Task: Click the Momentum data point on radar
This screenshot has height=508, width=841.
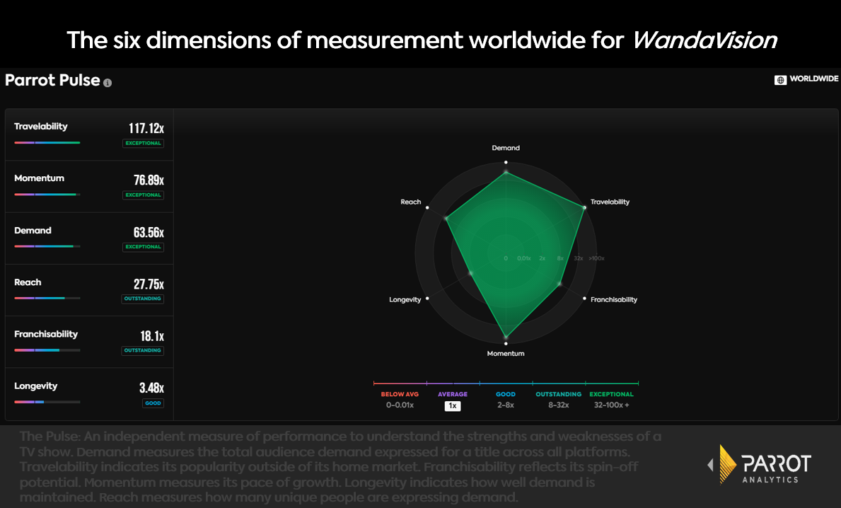Action: (506, 338)
